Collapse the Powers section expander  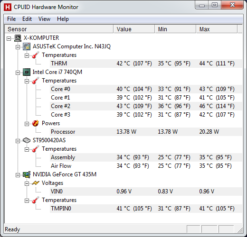pyautogui.click(x=27, y=124)
